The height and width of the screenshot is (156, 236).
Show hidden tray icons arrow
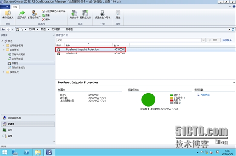(198, 153)
